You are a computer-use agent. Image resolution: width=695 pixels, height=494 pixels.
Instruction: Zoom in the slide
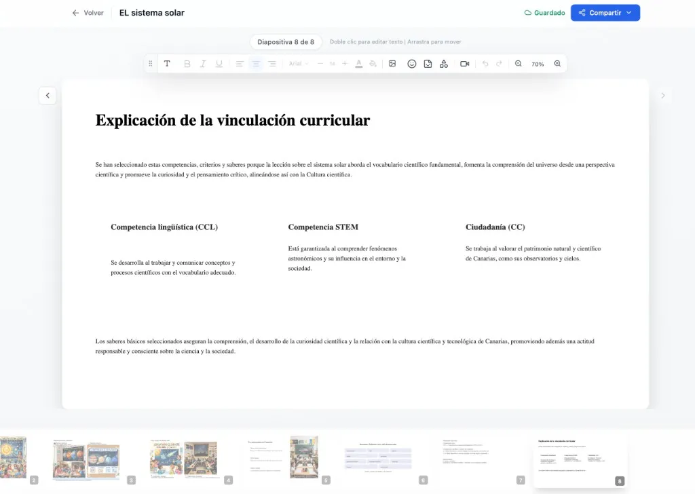click(558, 64)
